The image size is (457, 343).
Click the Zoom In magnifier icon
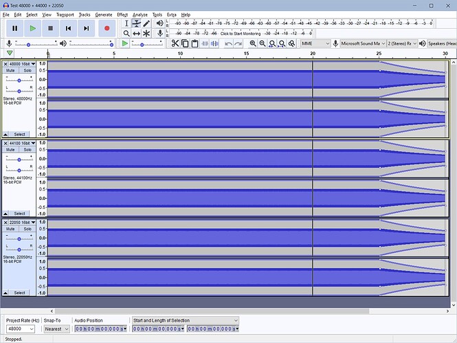click(253, 43)
